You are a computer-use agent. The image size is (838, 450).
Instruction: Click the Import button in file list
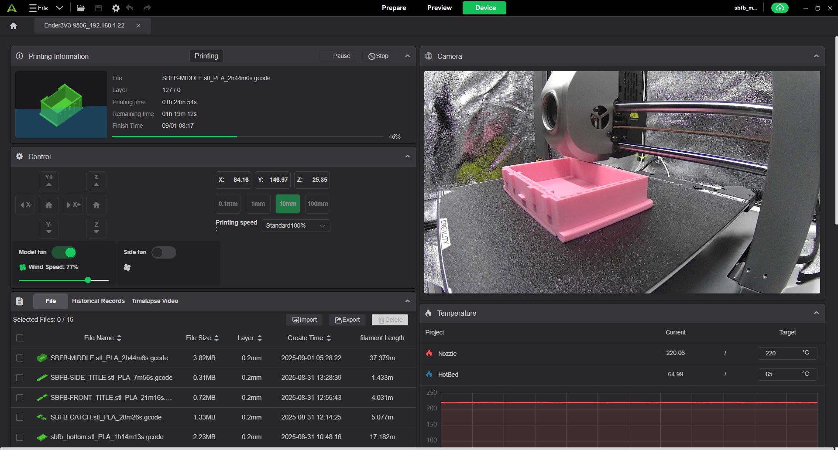305,320
